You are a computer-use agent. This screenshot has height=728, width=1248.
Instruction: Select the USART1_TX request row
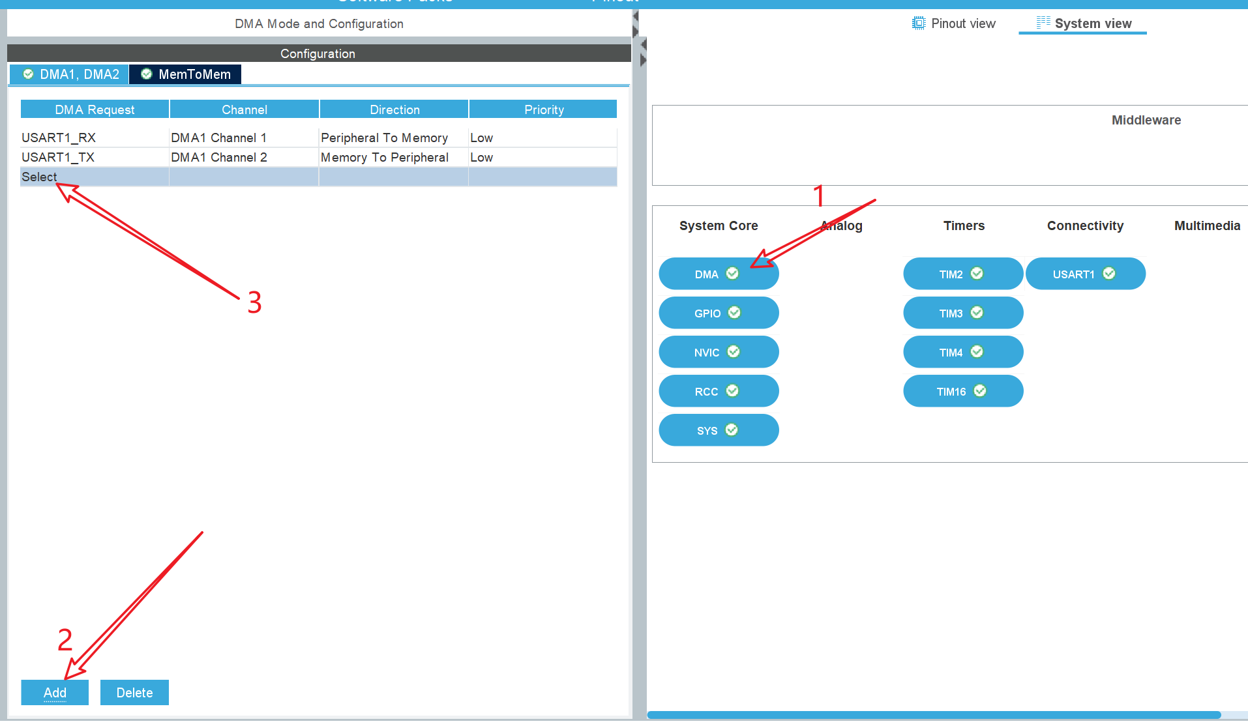tap(319, 157)
